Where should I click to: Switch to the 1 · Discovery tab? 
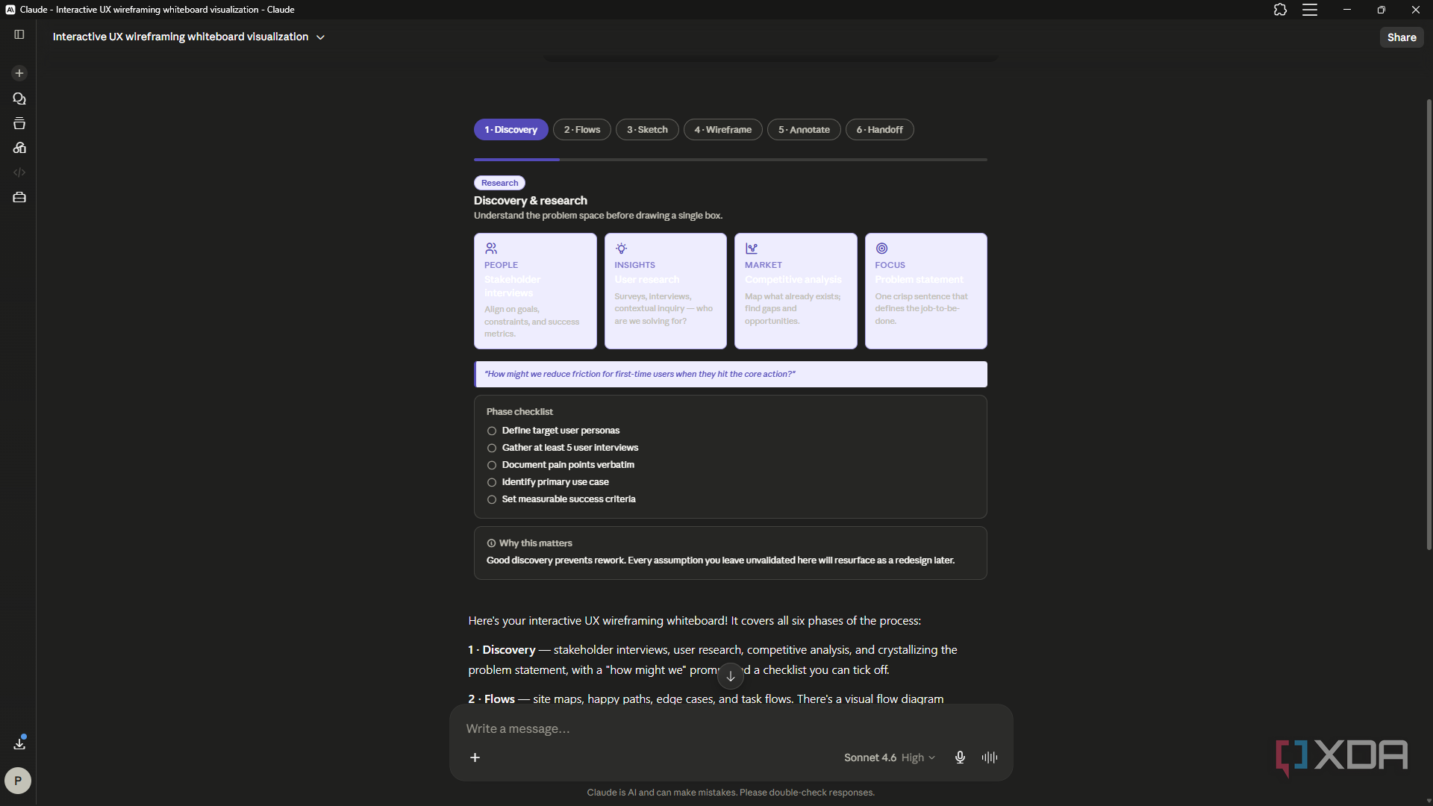click(511, 130)
